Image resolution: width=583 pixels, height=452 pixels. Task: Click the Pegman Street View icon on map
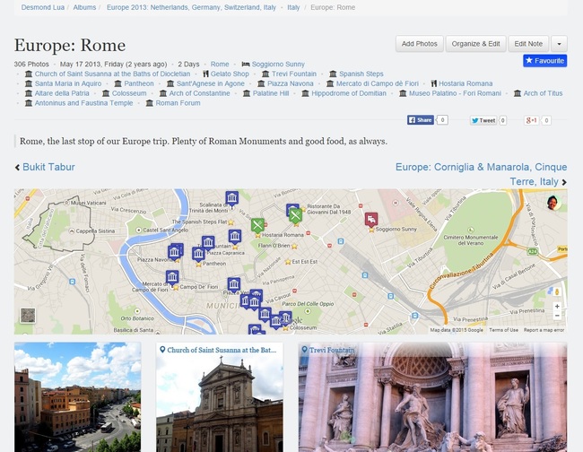556,291
